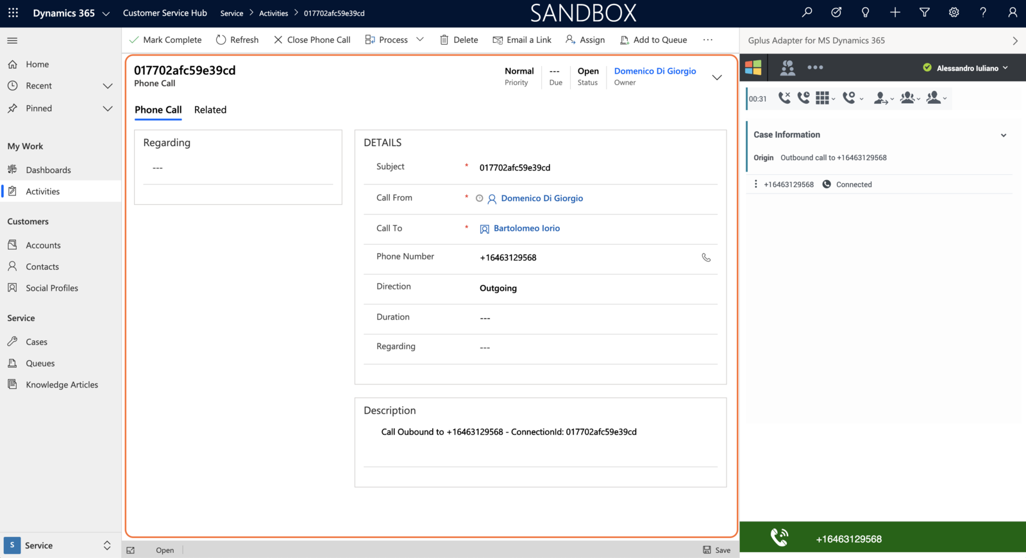Click Add to Queue button
1026x558 pixels.
tap(653, 40)
